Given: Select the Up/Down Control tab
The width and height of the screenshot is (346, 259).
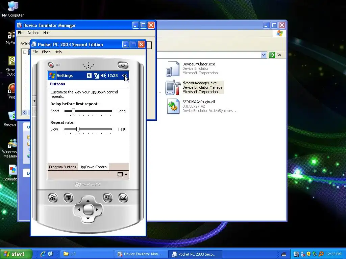Looking at the screenshot, I should pos(93,167).
